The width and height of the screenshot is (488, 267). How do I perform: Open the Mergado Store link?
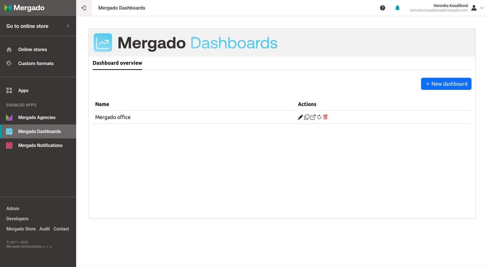point(21,229)
